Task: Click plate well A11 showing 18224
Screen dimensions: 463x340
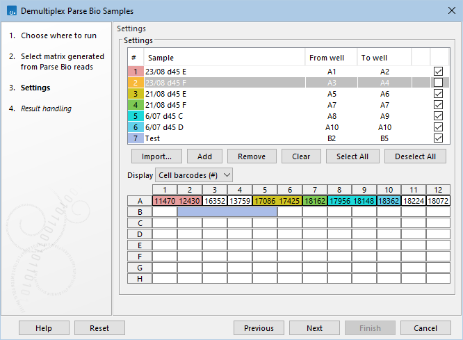Action: coord(414,201)
